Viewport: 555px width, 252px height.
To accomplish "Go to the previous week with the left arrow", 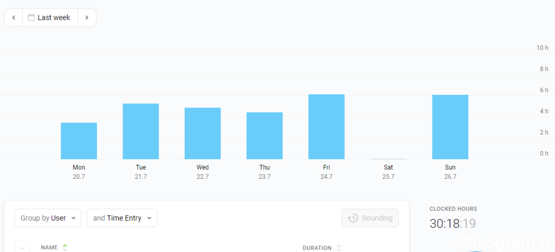I will tap(14, 18).
